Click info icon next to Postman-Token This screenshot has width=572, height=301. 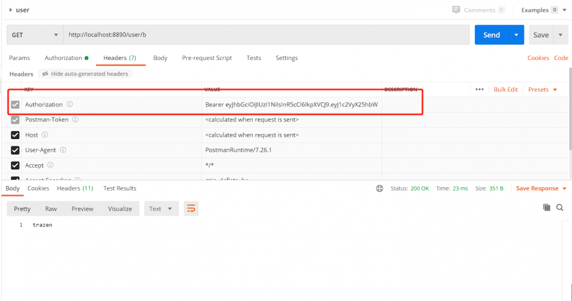tap(75, 120)
